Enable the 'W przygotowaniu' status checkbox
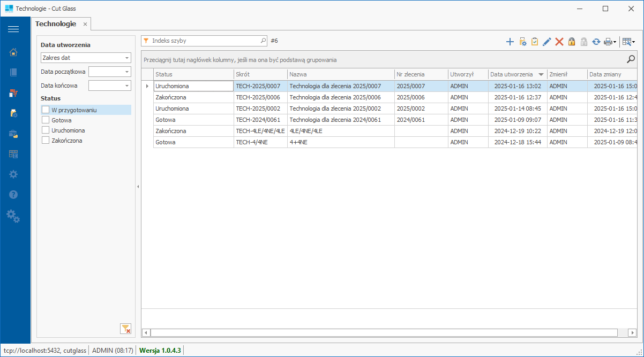The height and width of the screenshot is (357, 644). [x=46, y=110]
